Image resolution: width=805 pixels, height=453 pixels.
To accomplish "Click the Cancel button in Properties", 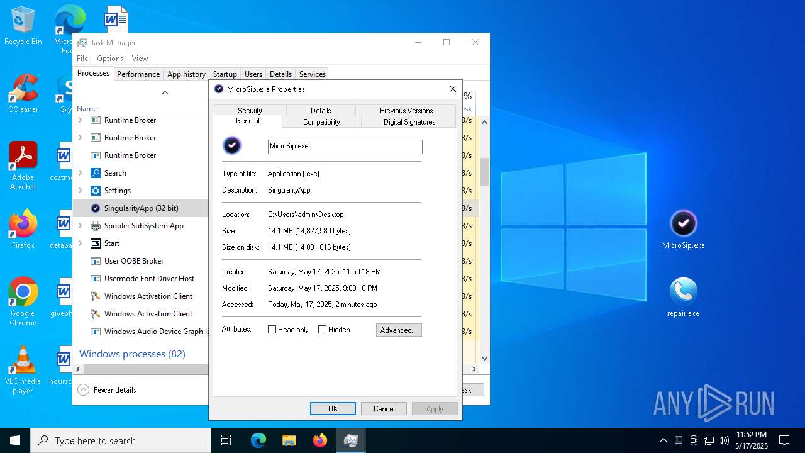I will [384, 409].
